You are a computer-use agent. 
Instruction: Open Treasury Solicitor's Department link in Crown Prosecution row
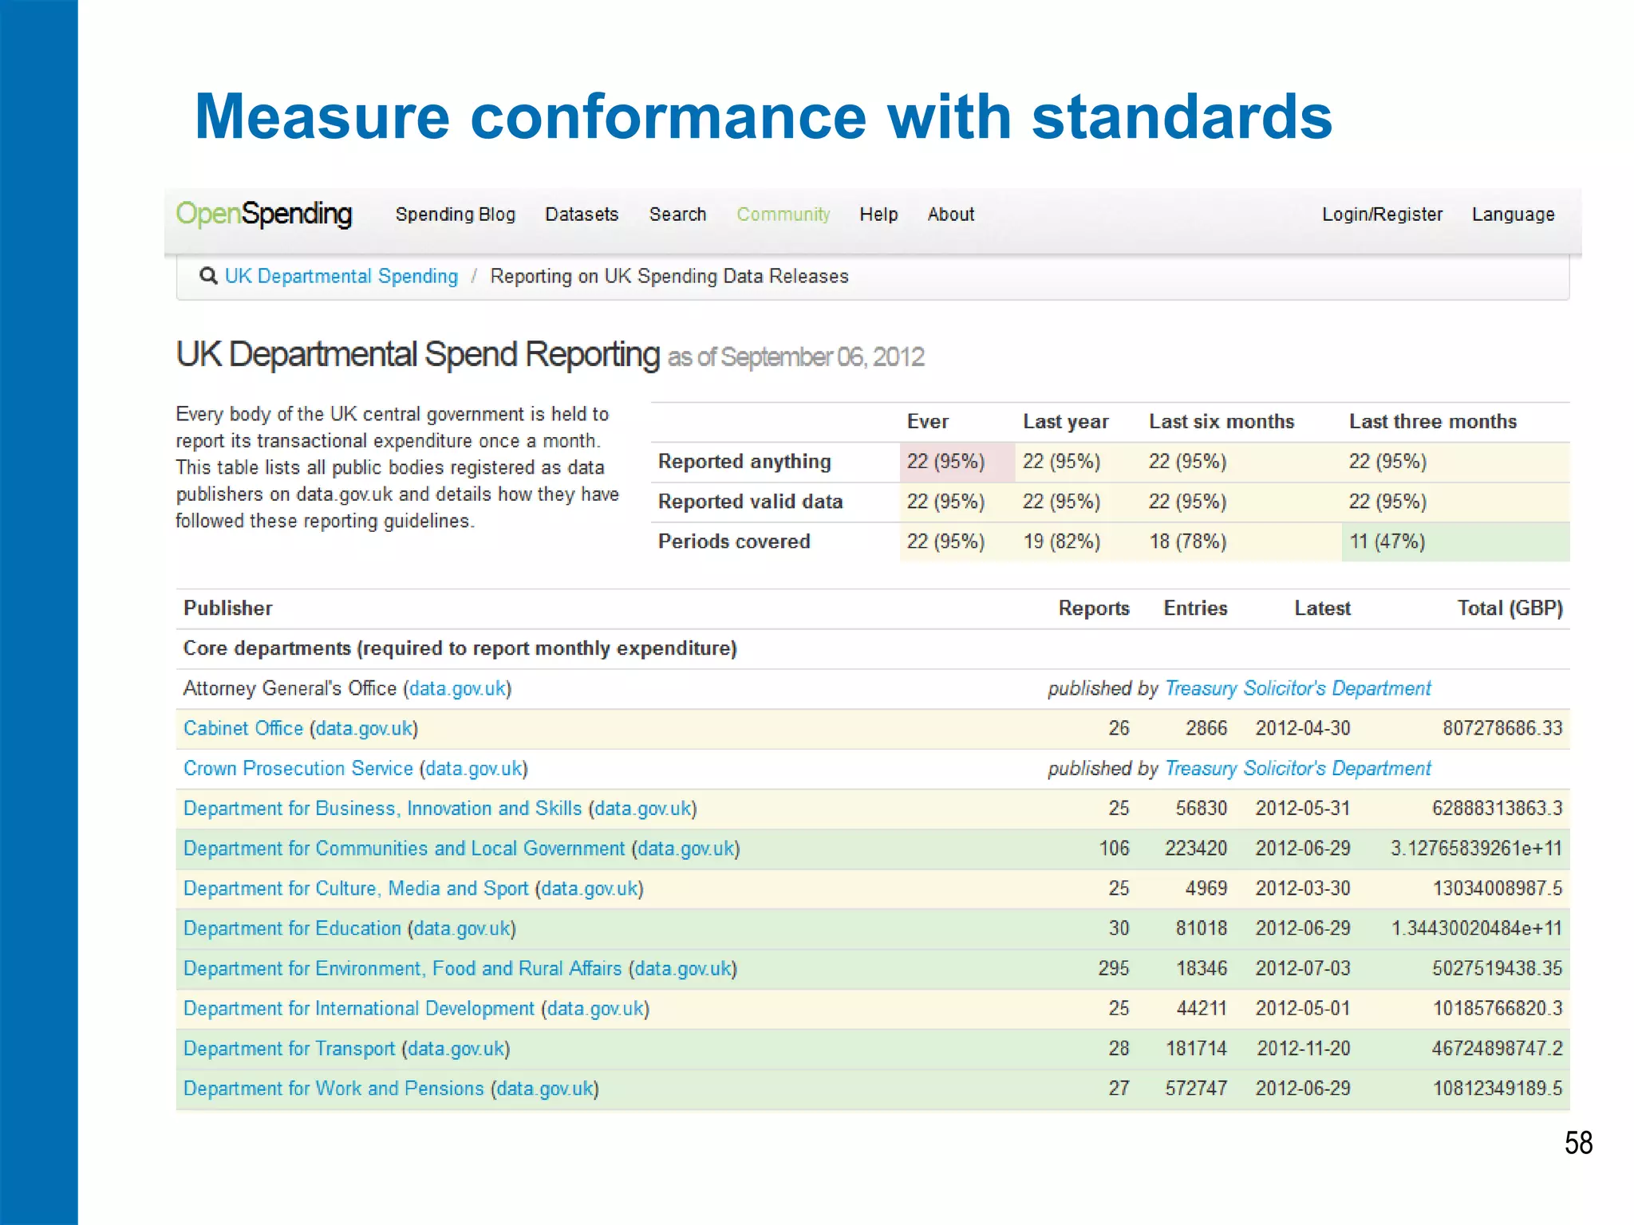tap(1298, 768)
